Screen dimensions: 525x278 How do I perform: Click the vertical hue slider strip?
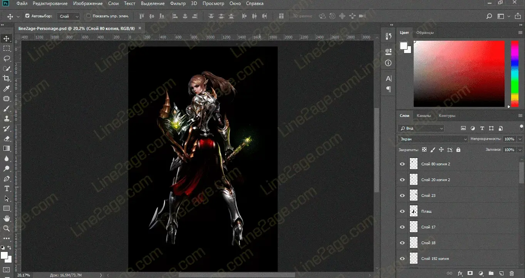point(515,74)
